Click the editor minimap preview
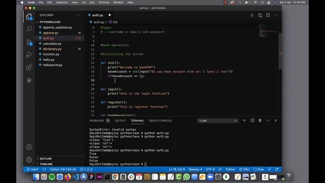Viewport: 325px width, 183px height. pos(269,31)
